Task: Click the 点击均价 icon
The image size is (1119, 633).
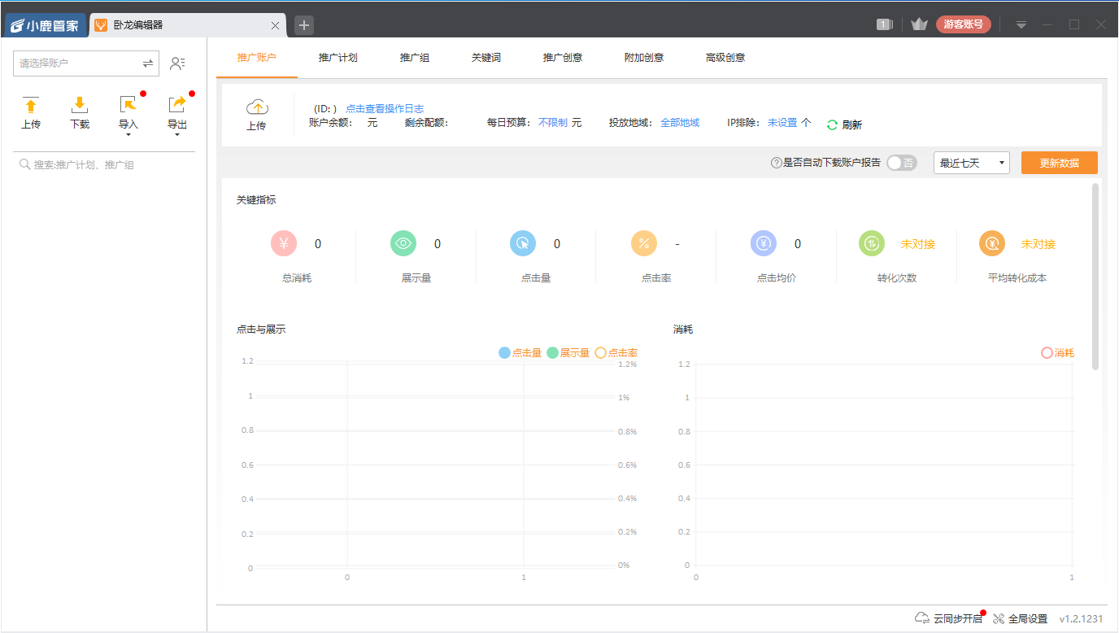Action: 764,243
